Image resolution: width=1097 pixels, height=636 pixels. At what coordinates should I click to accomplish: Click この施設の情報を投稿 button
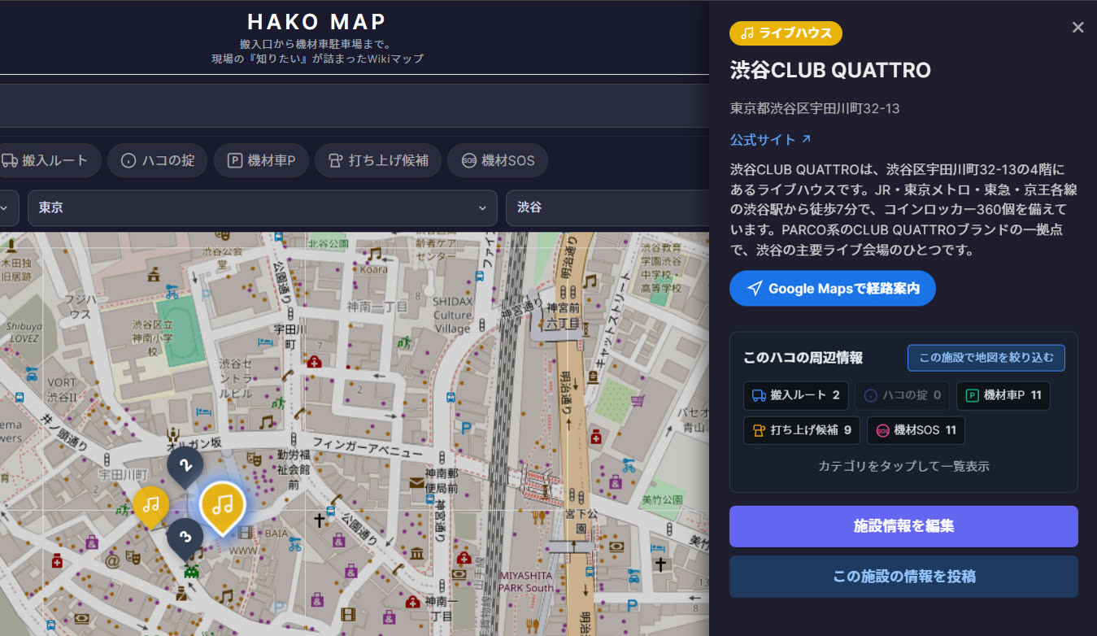903,577
